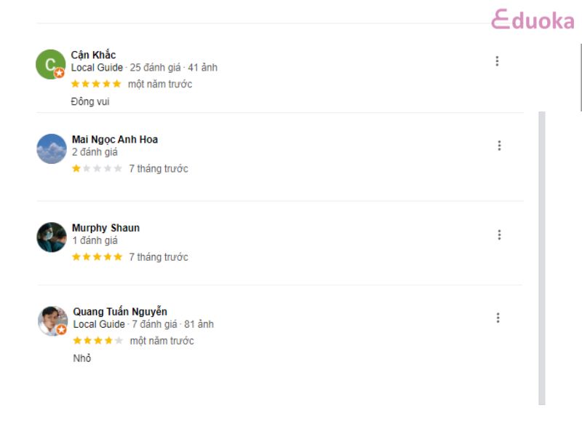Click the five-star rating of Cận Khắc

(x=96, y=84)
